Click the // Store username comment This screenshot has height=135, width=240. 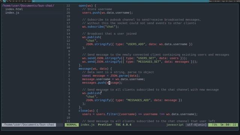(x=97, y=9)
